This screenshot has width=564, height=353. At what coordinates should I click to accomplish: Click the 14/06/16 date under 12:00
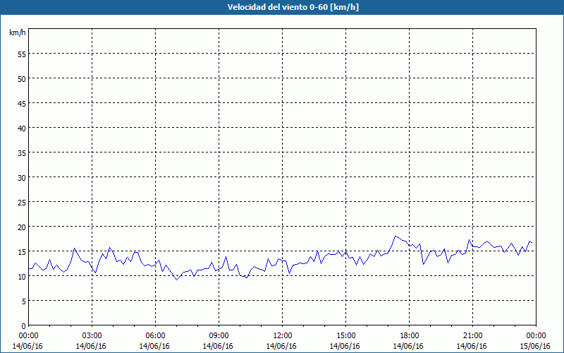[281, 346]
